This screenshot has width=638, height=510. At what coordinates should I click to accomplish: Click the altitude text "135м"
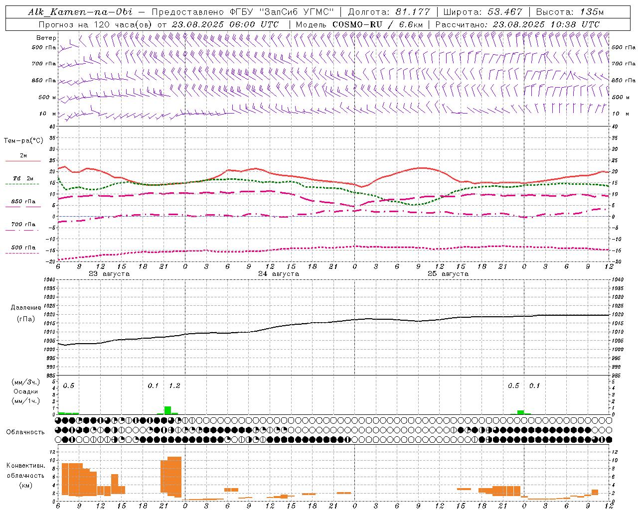[x=592, y=12]
